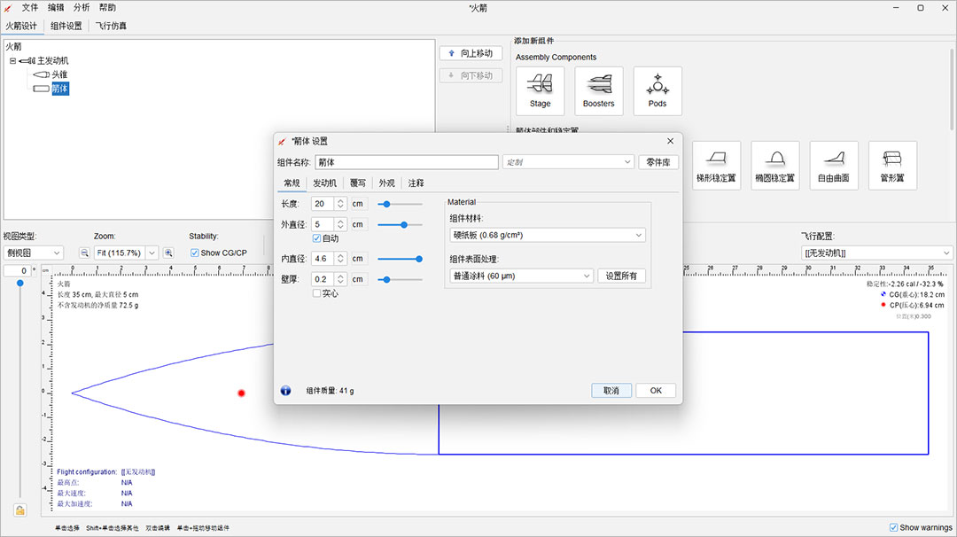Add a new Stage component
The image size is (957, 537).
tap(540, 90)
